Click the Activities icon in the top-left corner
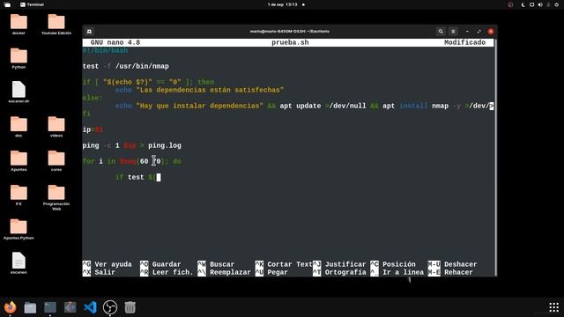Screen dimensions: 564x317 [7, 4]
